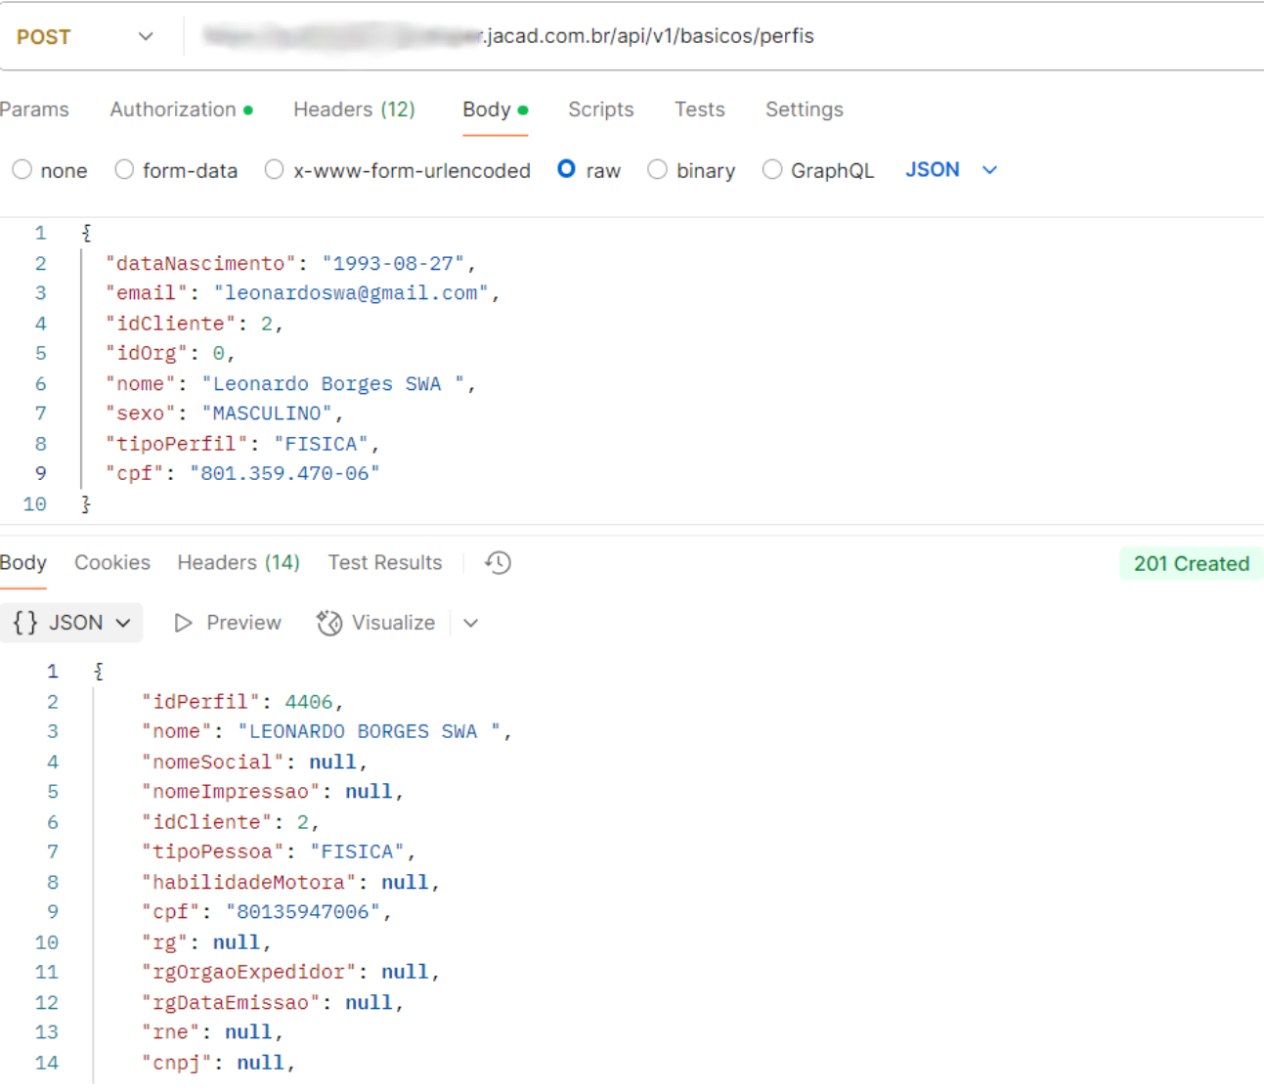The height and width of the screenshot is (1092, 1264).
Task: Expand the chevron beside Visualize
Action: tap(471, 623)
